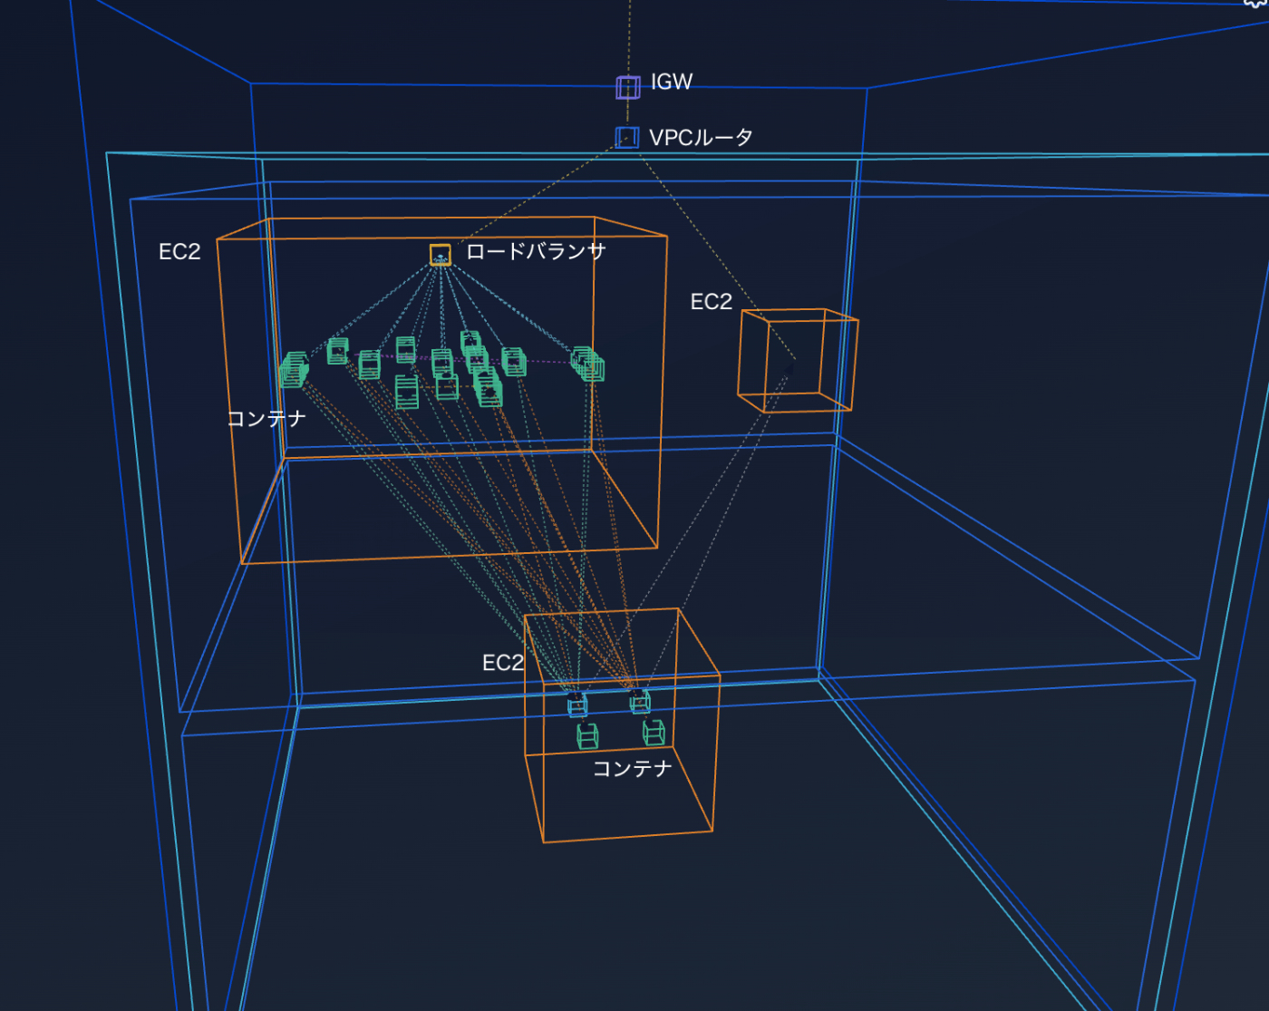Select the empty orange EC2 cube on the right
This screenshot has height=1011, width=1269.
tap(798, 361)
